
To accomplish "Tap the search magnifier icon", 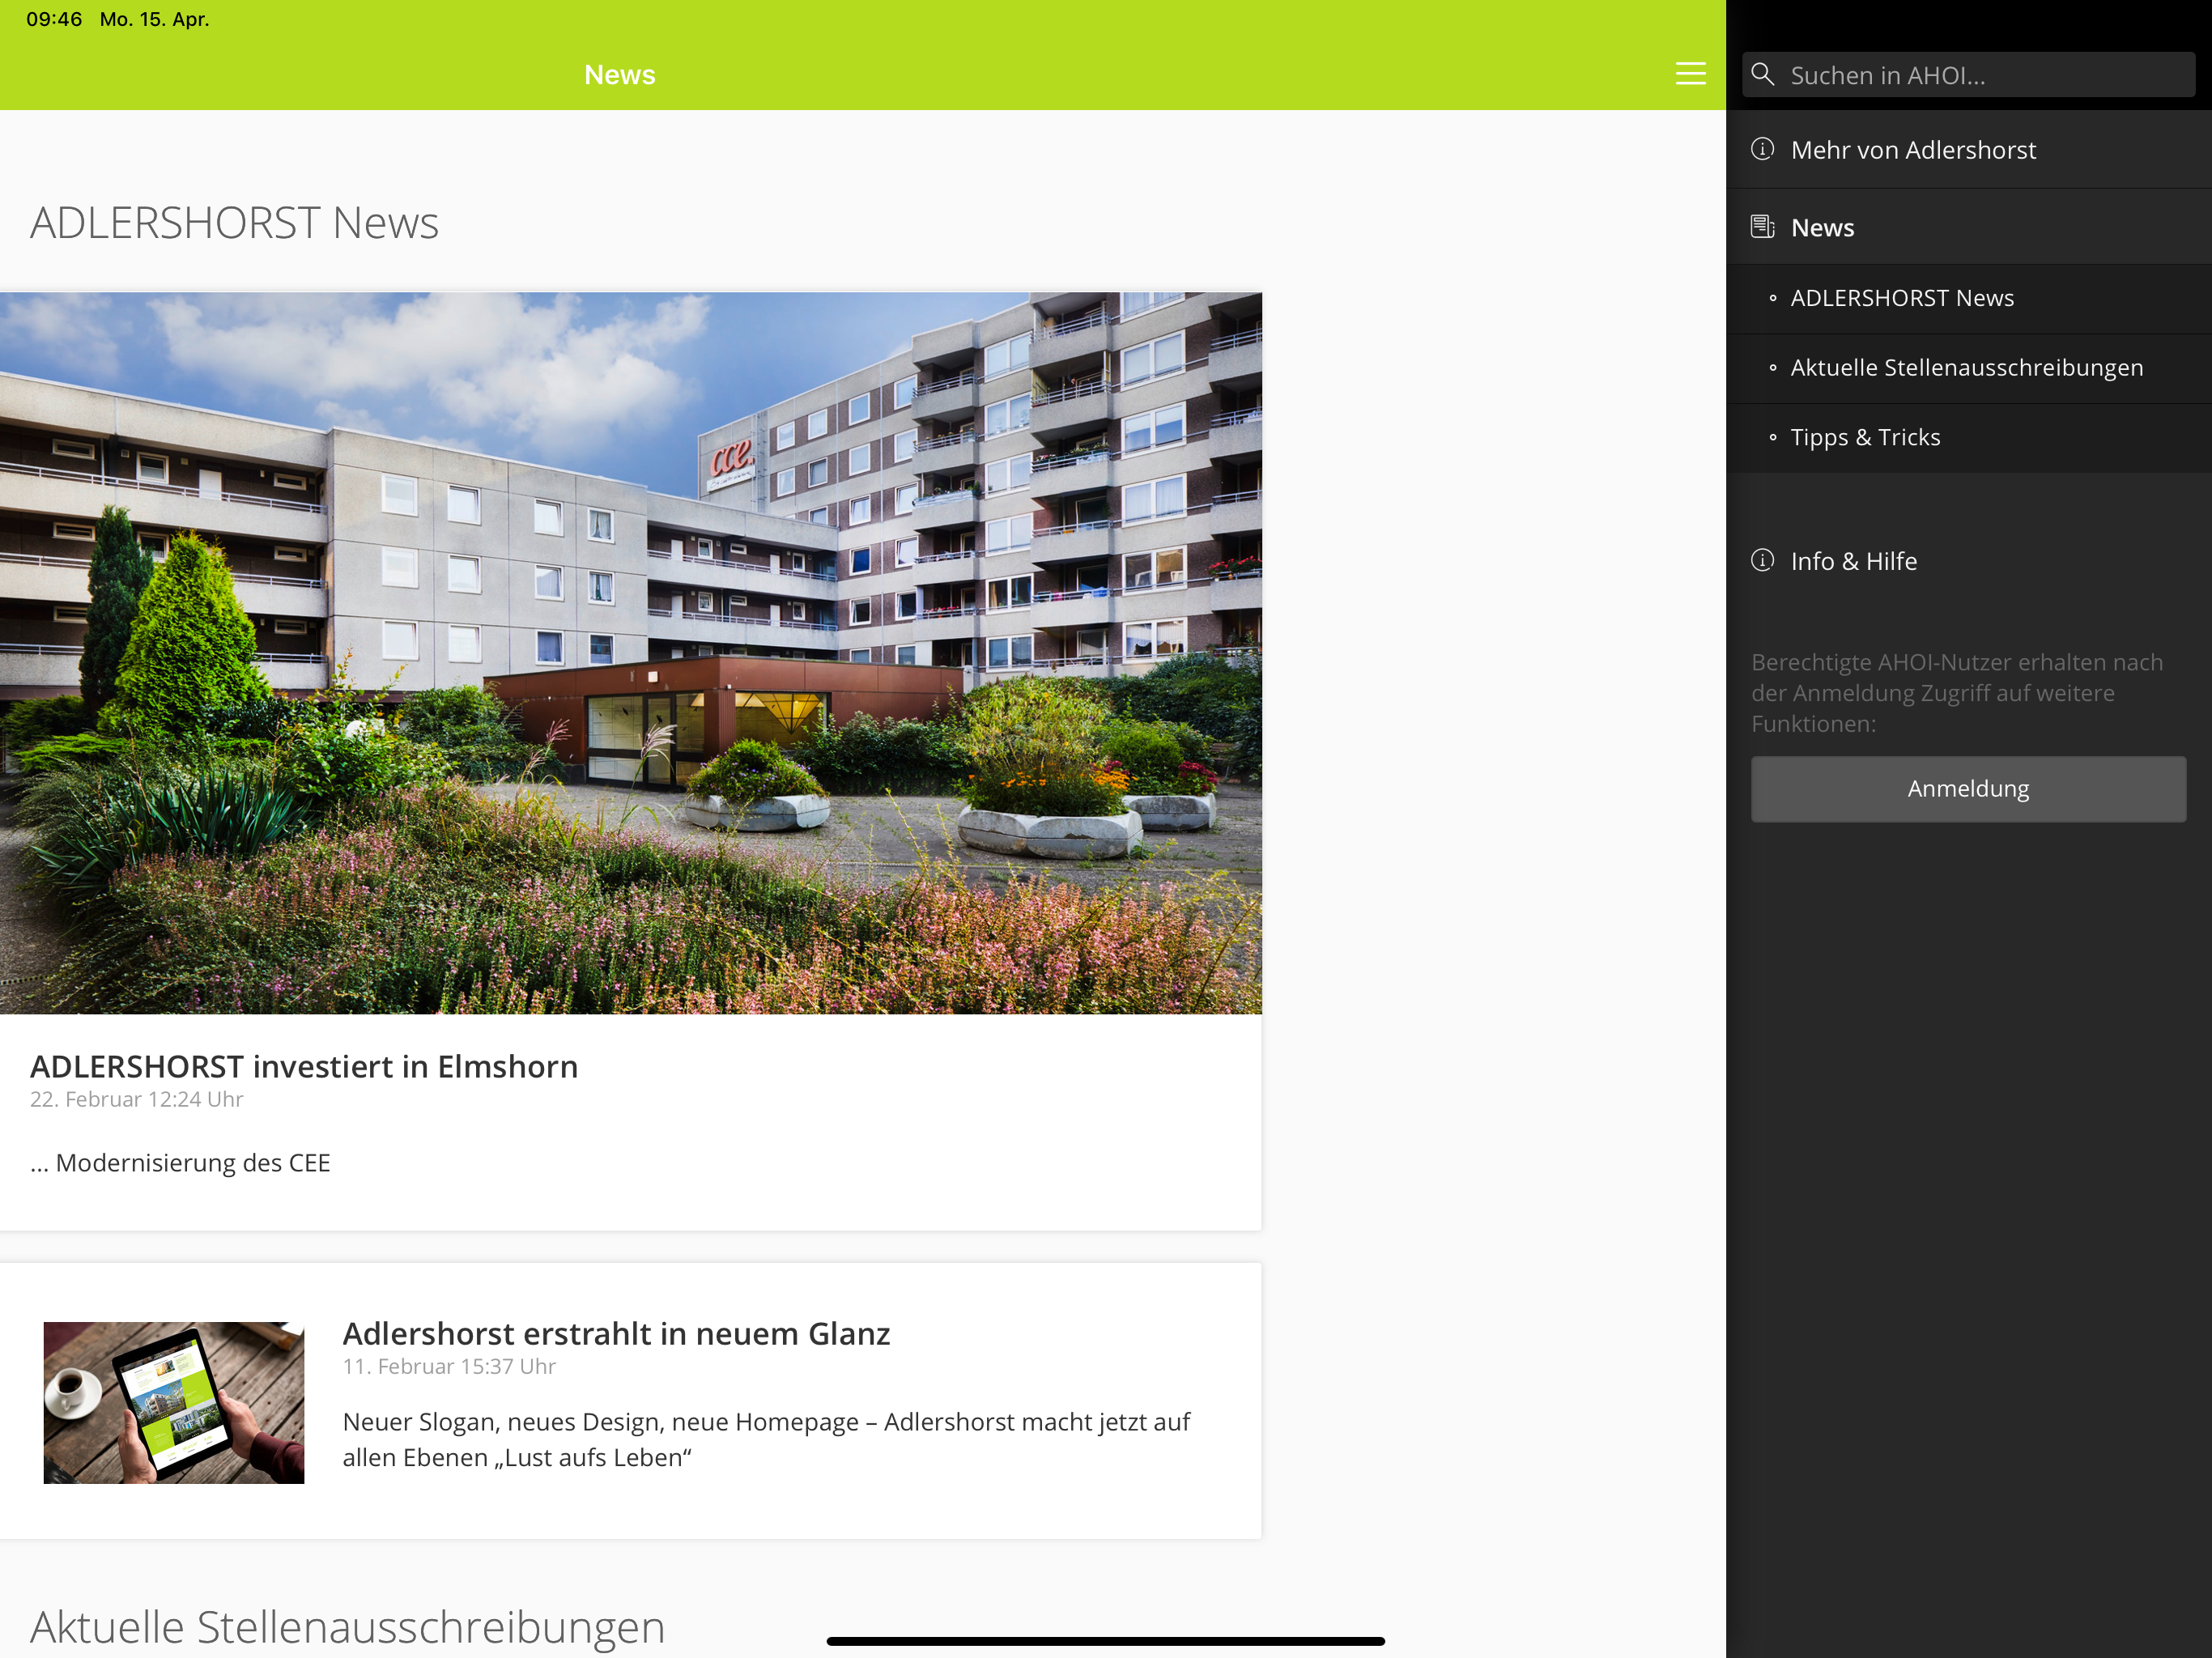I will pyautogui.click(x=1763, y=75).
